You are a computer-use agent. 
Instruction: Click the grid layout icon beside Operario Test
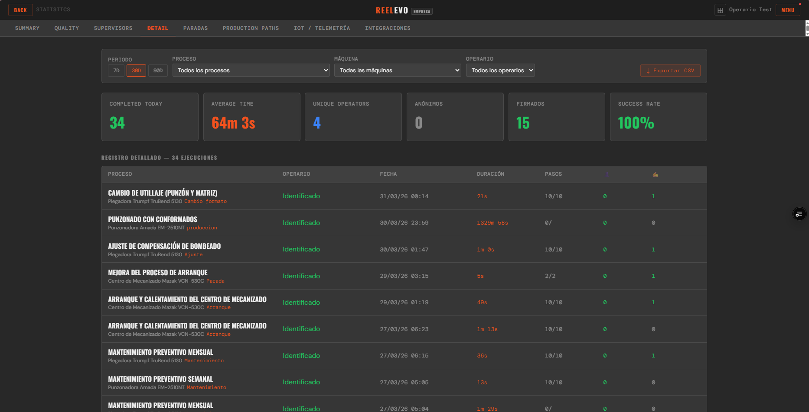point(720,10)
